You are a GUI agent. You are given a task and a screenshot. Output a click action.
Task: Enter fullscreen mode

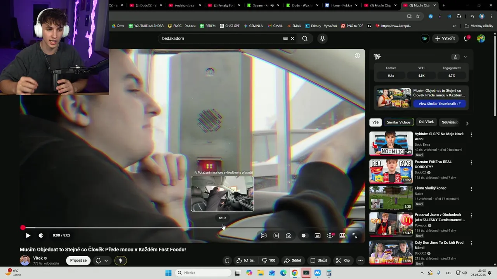pos(355,235)
